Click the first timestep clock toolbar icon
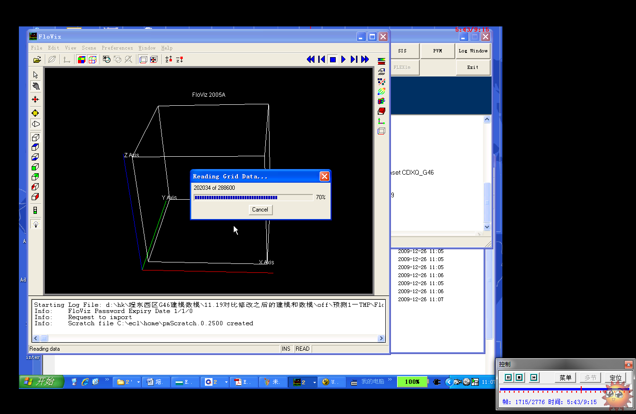The width and height of the screenshot is (636, 414). pos(107,59)
